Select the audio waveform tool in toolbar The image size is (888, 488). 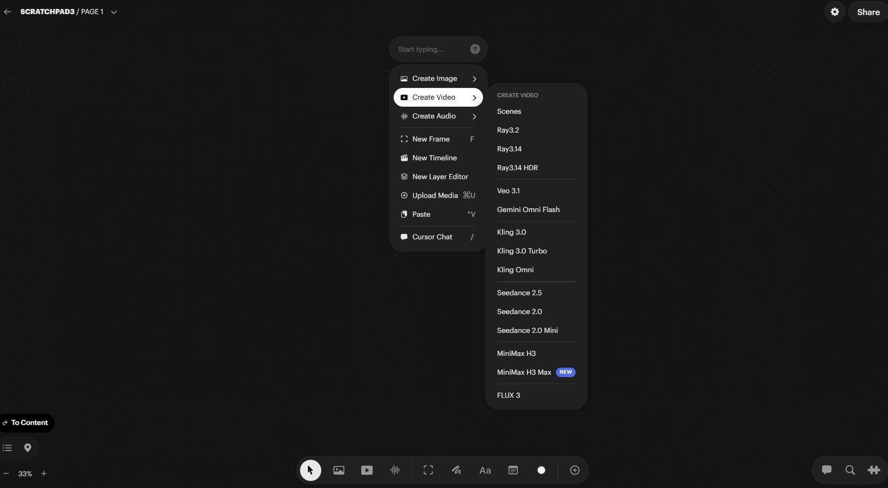(x=395, y=470)
